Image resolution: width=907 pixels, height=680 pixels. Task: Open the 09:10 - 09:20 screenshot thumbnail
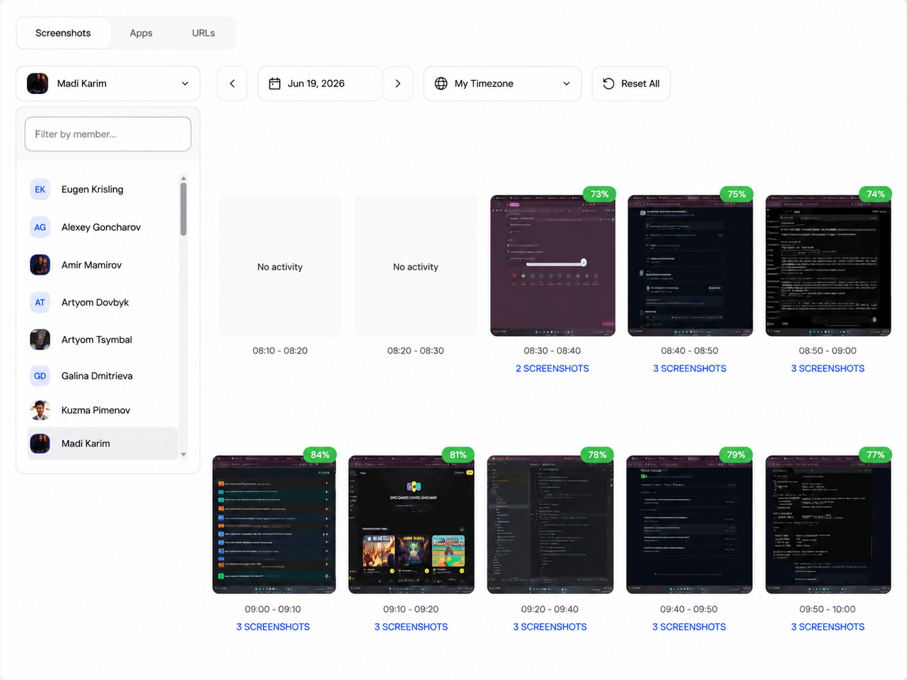point(412,525)
